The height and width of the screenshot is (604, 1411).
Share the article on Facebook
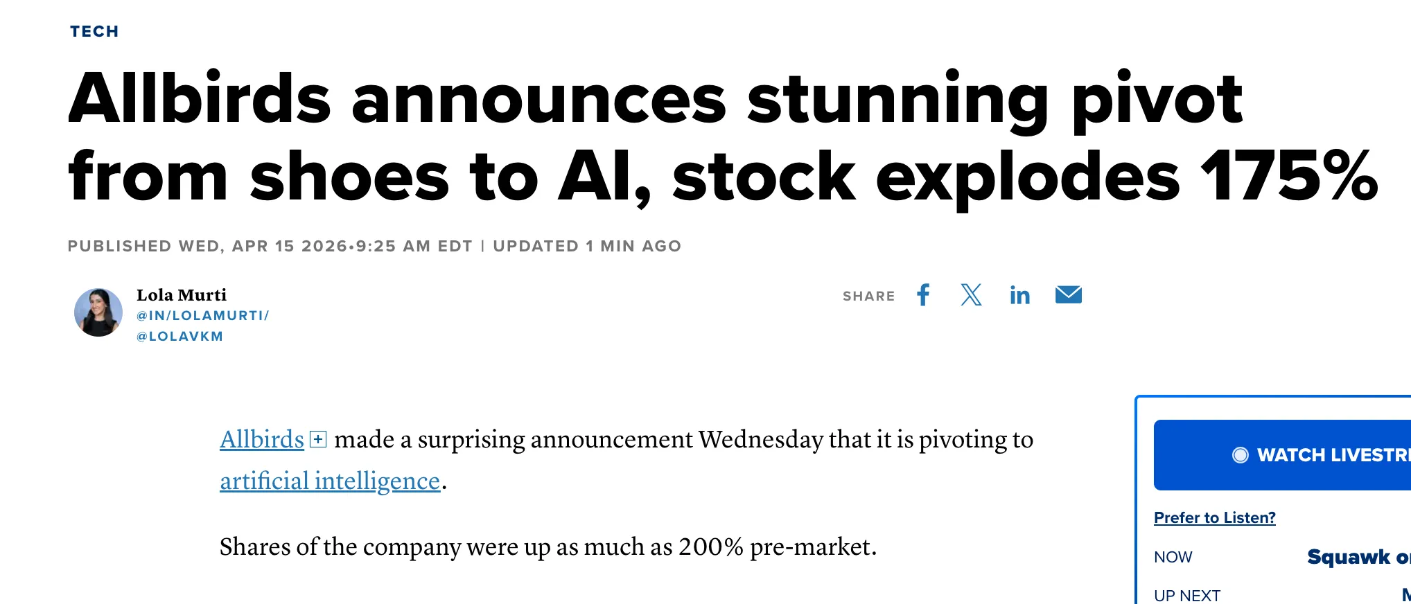923,295
